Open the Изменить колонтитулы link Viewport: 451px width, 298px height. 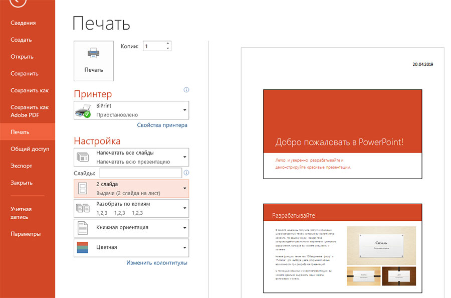[x=156, y=262]
